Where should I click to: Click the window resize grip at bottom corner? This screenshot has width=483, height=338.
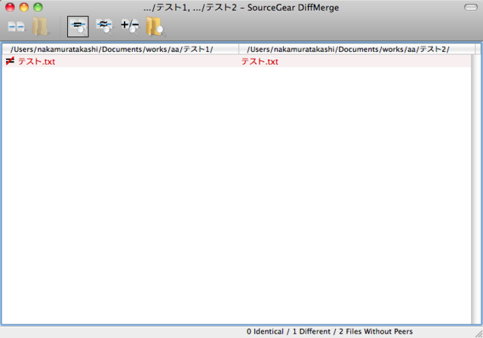[478, 333]
